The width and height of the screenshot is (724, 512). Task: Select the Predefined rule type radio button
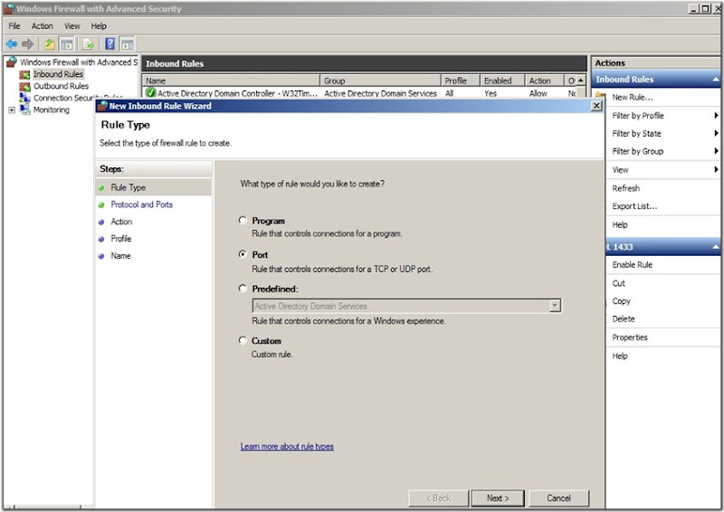(243, 289)
